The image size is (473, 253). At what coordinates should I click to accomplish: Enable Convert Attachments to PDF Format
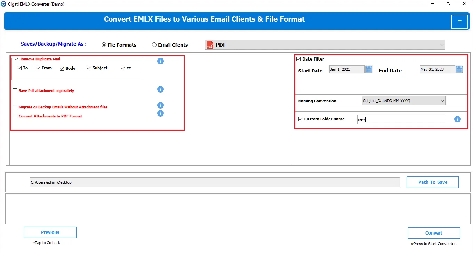click(15, 116)
